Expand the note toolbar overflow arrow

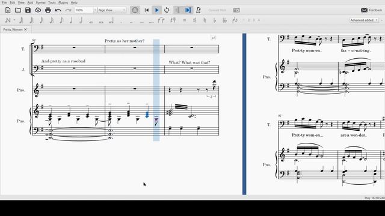tap(381, 20)
